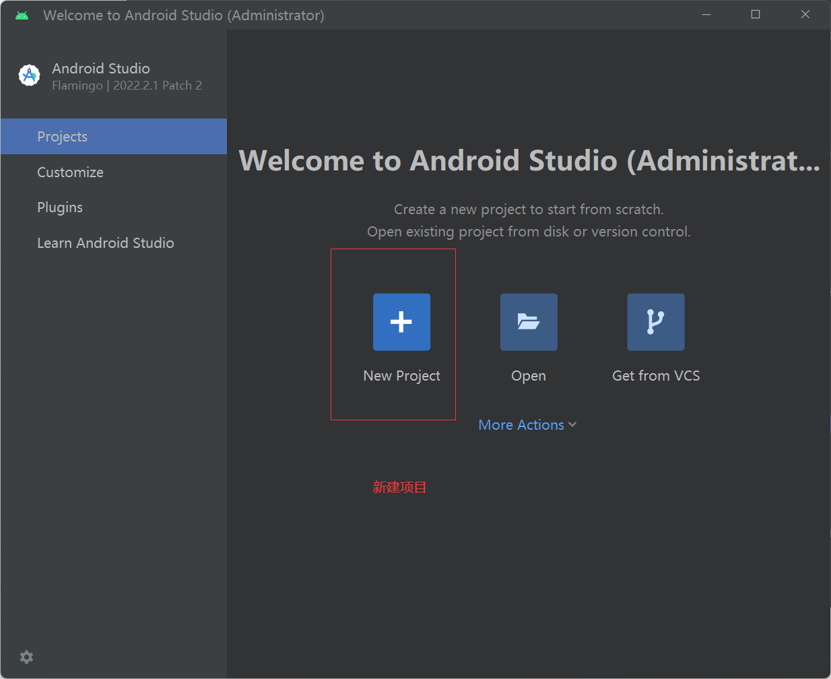Click the 'Create a new project' description text
This screenshot has width=831, height=679.
click(x=529, y=209)
